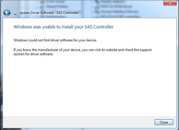Screen dimensions: 179x130
Task: Click the 'section for driver software.' line
Action: tap(33, 54)
